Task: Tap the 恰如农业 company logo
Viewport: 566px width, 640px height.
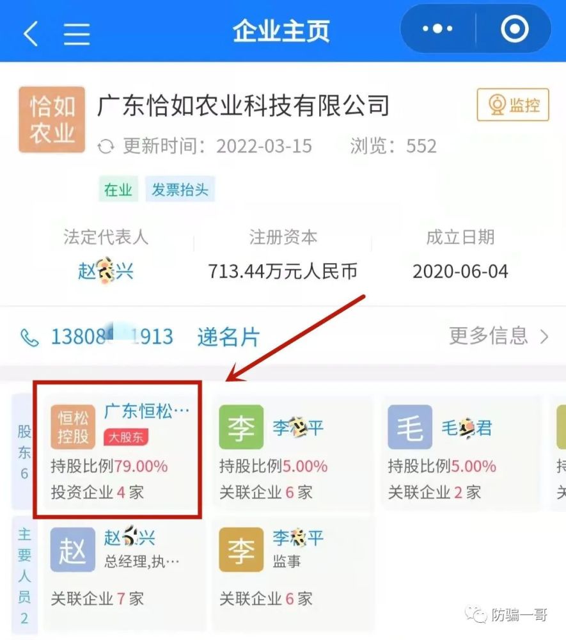Action: click(x=52, y=120)
